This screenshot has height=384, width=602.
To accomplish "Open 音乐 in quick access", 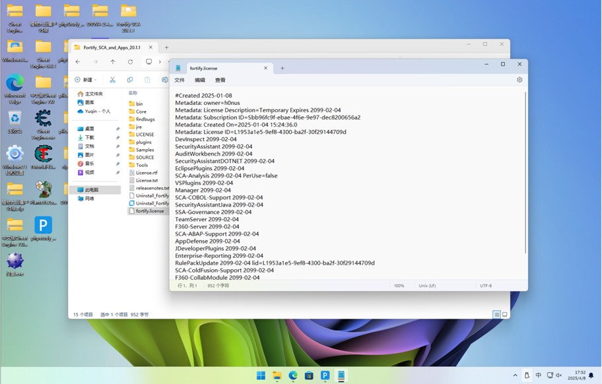I will (90, 164).
